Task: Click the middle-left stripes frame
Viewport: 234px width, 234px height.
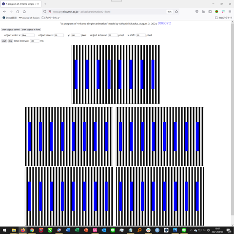Action: pos(69,136)
